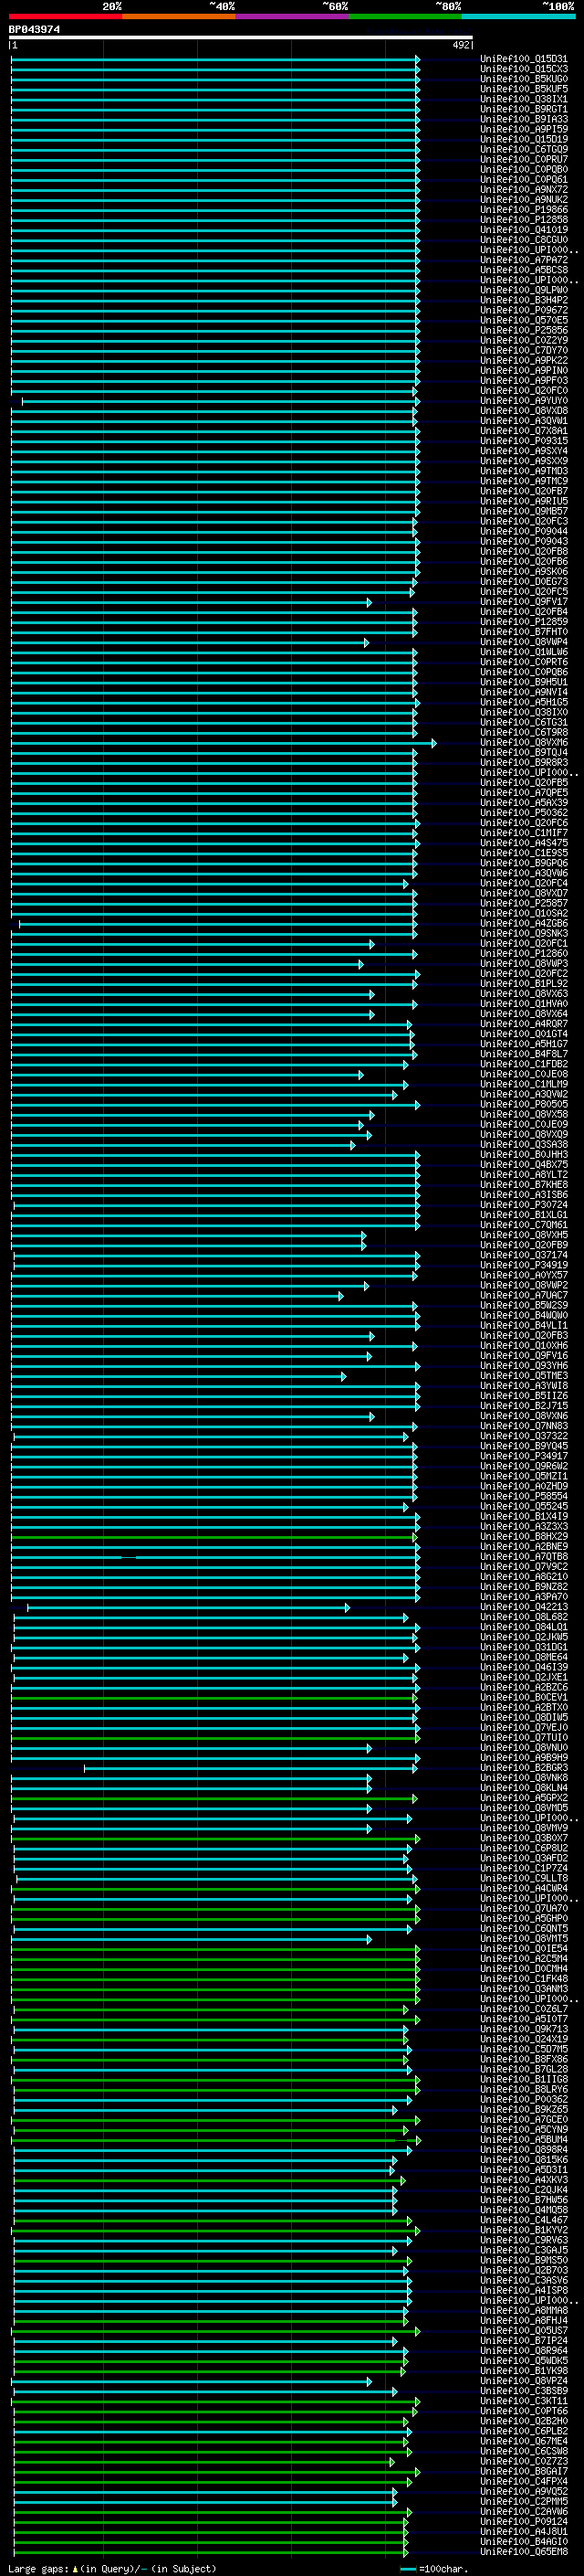Select UniRef100_Q8L682 label
Screen dimensions: 584x2576
[524, 1618]
